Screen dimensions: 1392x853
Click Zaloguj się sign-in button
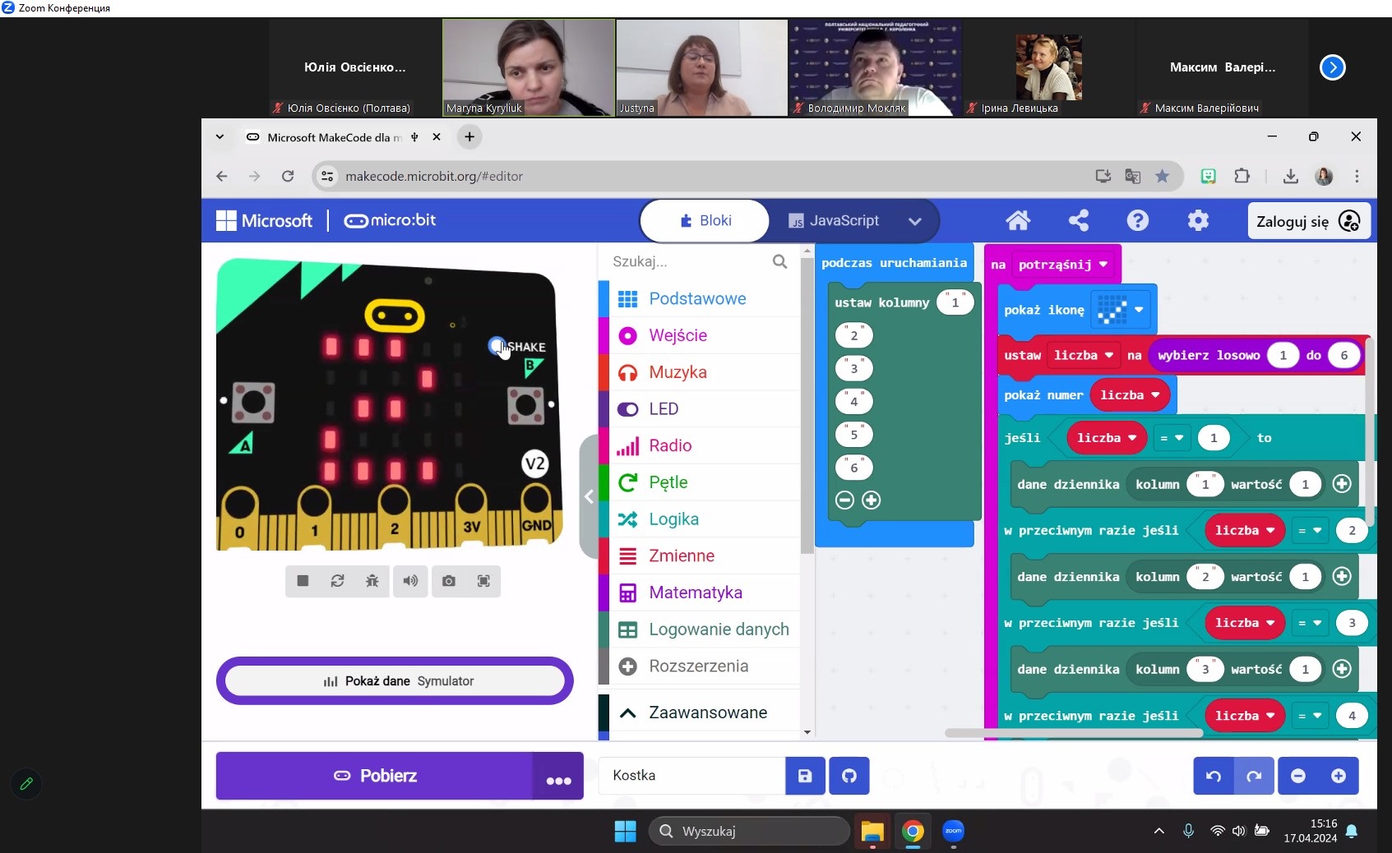tap(1309, 221)
